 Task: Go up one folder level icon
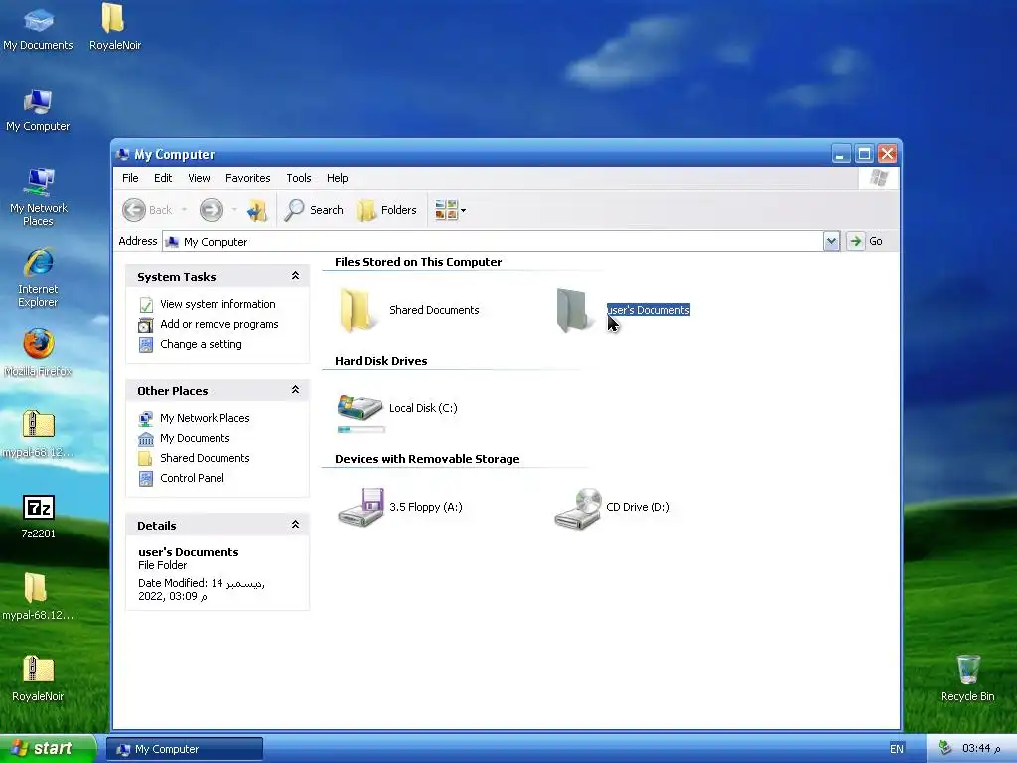point(257,210)
